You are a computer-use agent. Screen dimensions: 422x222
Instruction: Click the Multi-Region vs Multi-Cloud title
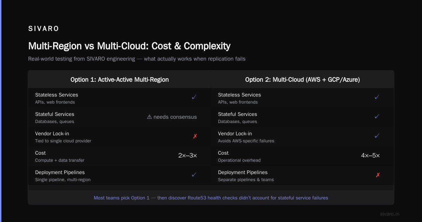coord(129,46)
